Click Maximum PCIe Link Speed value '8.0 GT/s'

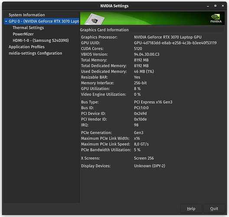pyautogui.click(x=141, y=144)
